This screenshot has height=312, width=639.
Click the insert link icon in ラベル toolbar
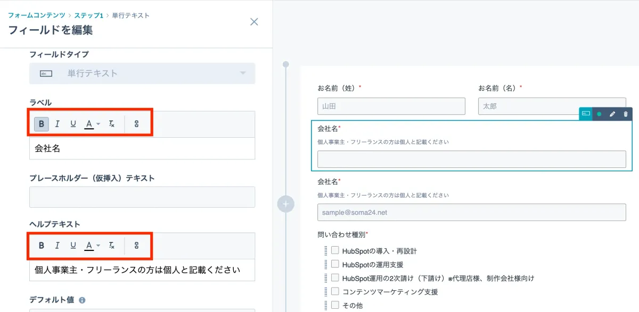tap(137, 124)
